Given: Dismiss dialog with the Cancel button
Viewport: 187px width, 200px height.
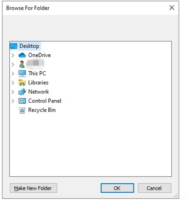Looking at the screenshot, I should point(154,188).
